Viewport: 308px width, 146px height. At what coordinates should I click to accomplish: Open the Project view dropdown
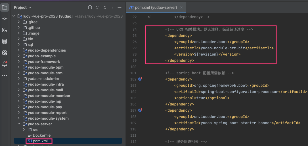22,7
